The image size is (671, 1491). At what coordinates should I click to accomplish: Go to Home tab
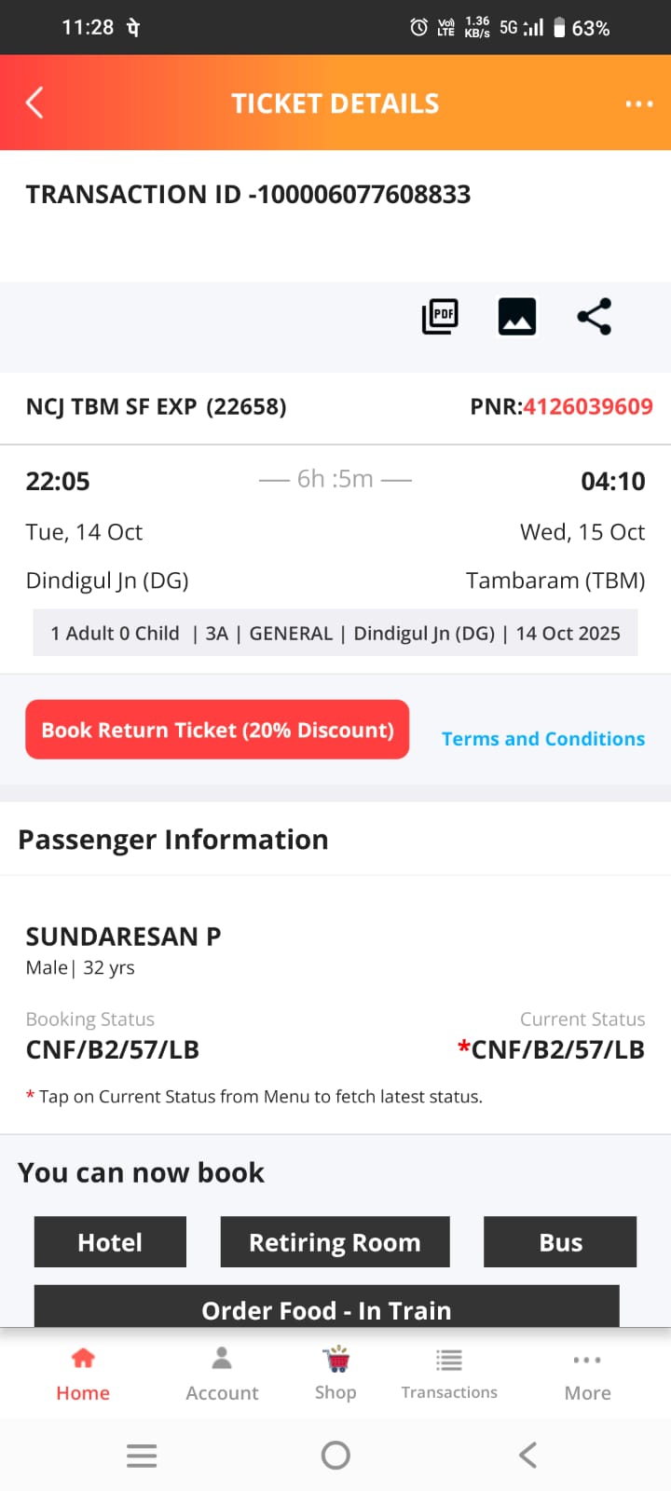point(83,1374)
